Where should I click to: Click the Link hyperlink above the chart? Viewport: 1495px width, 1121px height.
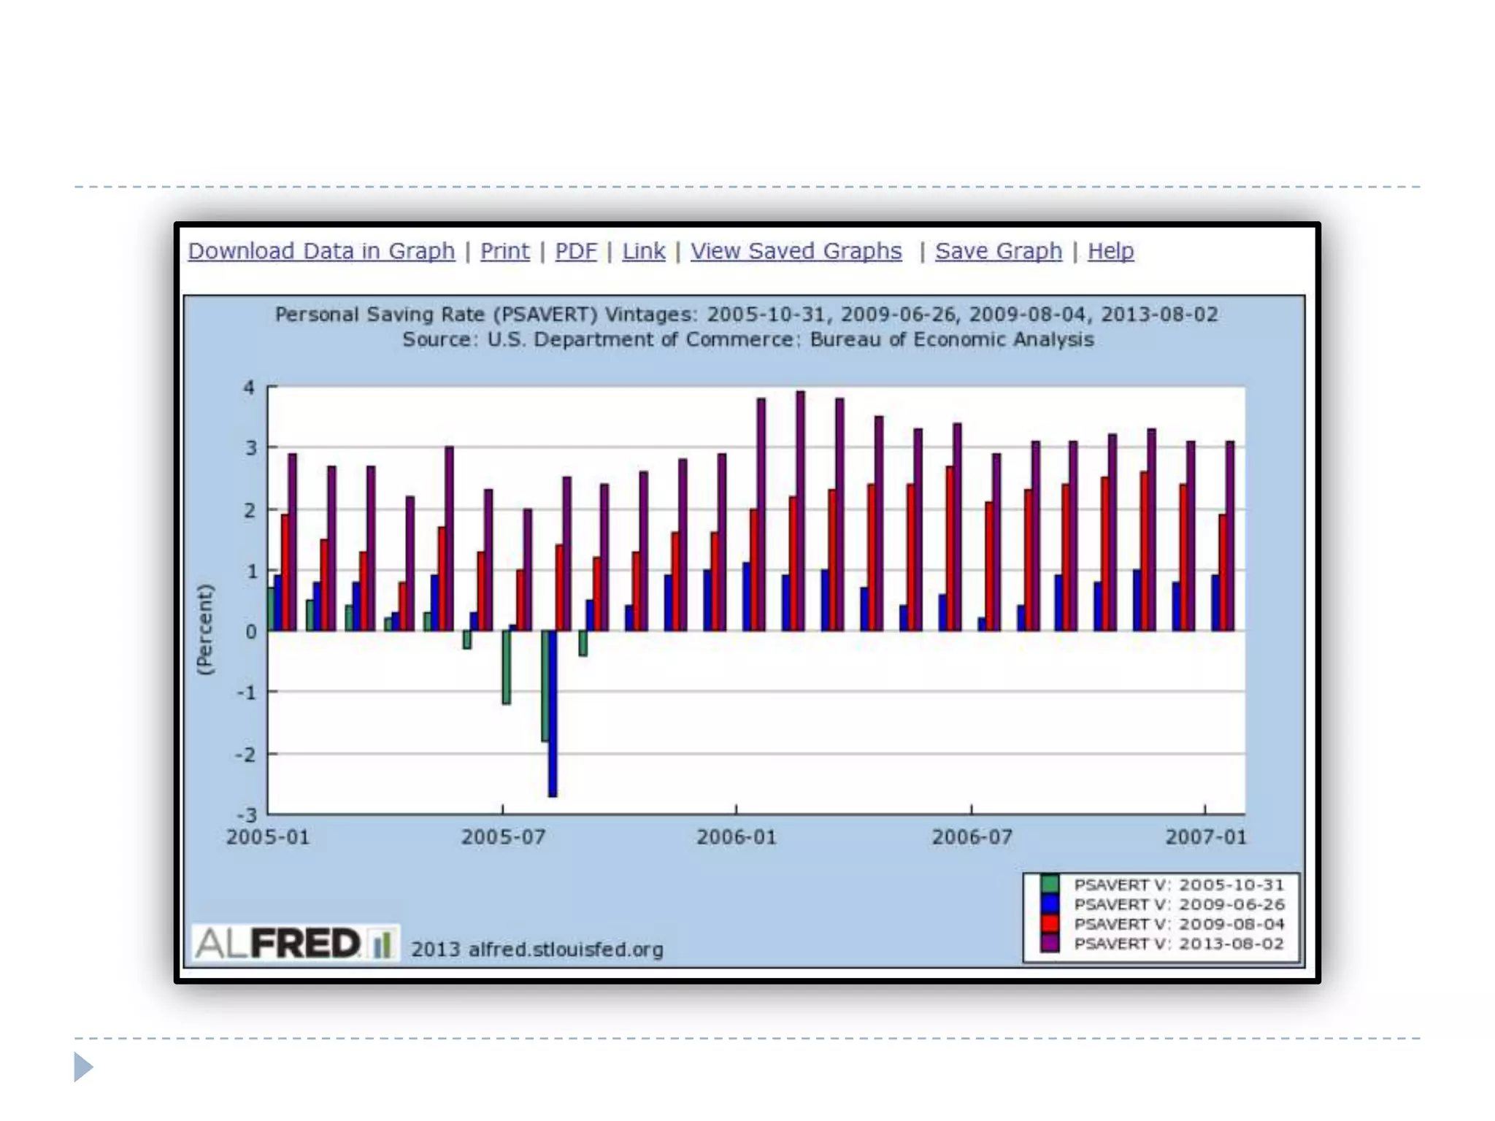[643, 251]
